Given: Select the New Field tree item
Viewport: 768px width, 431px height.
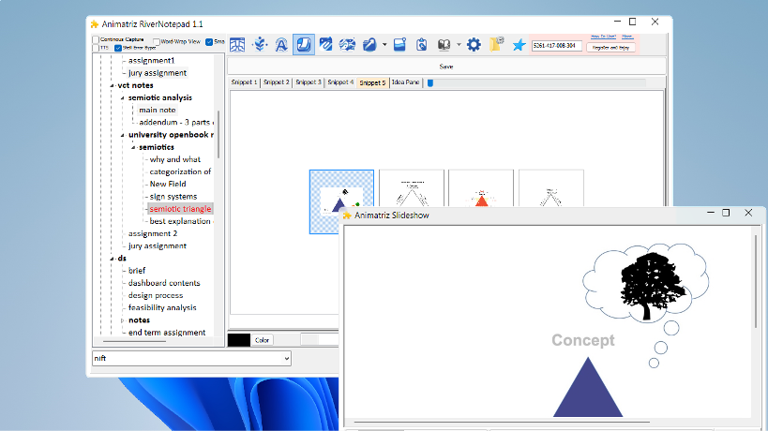Looking at the screenshot, I should click(x=168, y=185).
